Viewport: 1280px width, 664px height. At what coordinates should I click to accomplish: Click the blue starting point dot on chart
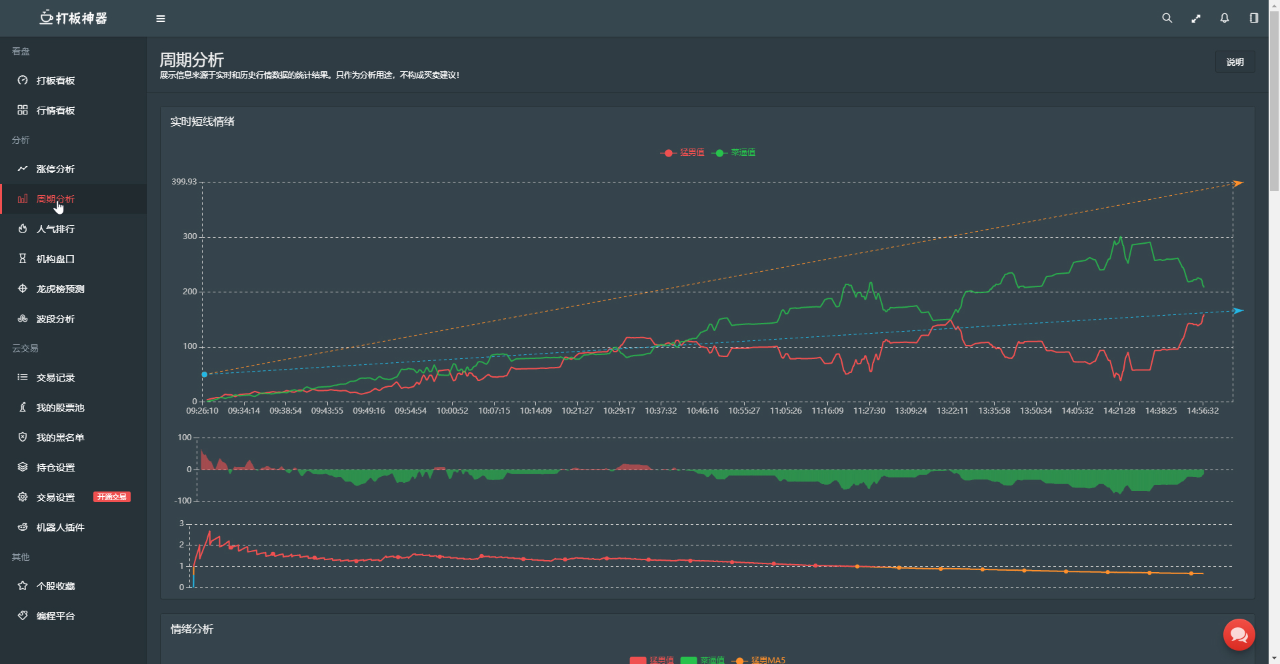point(205,374)
